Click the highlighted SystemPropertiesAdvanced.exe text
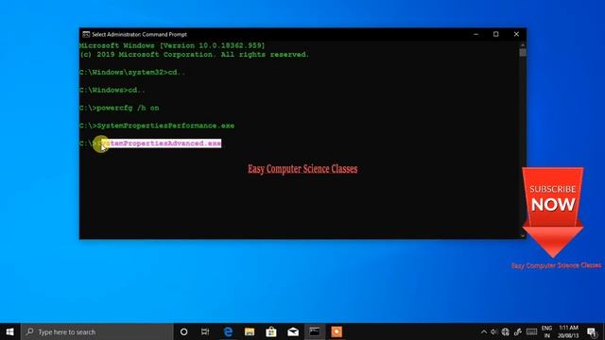Viewport: 605px width, 340px height. pyautogui.click(x=161, y=144)
